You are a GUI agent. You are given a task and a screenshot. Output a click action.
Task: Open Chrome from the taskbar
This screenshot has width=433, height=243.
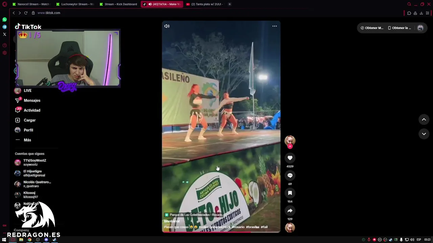click(x=29, y=240)
